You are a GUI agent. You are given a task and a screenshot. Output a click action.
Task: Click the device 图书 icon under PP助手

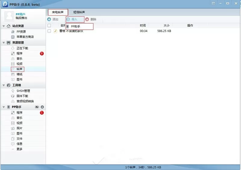(13, 134)
